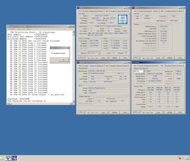190x161 pixels.
Task: Click 'Samsung' DRAM Manuf. field in SPD window
Action: (x=155, y=78)
